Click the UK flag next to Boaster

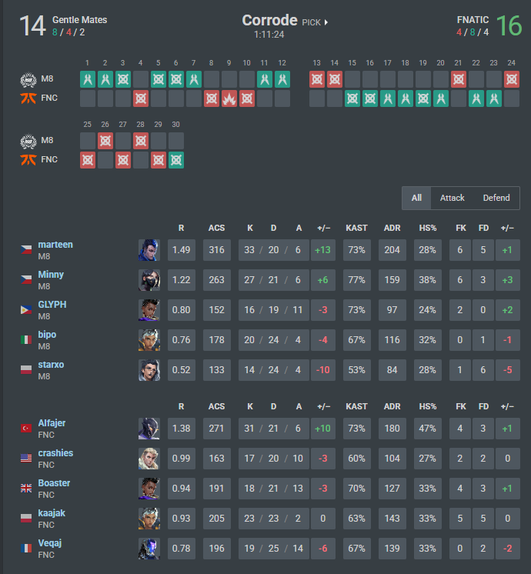[26, 488]
